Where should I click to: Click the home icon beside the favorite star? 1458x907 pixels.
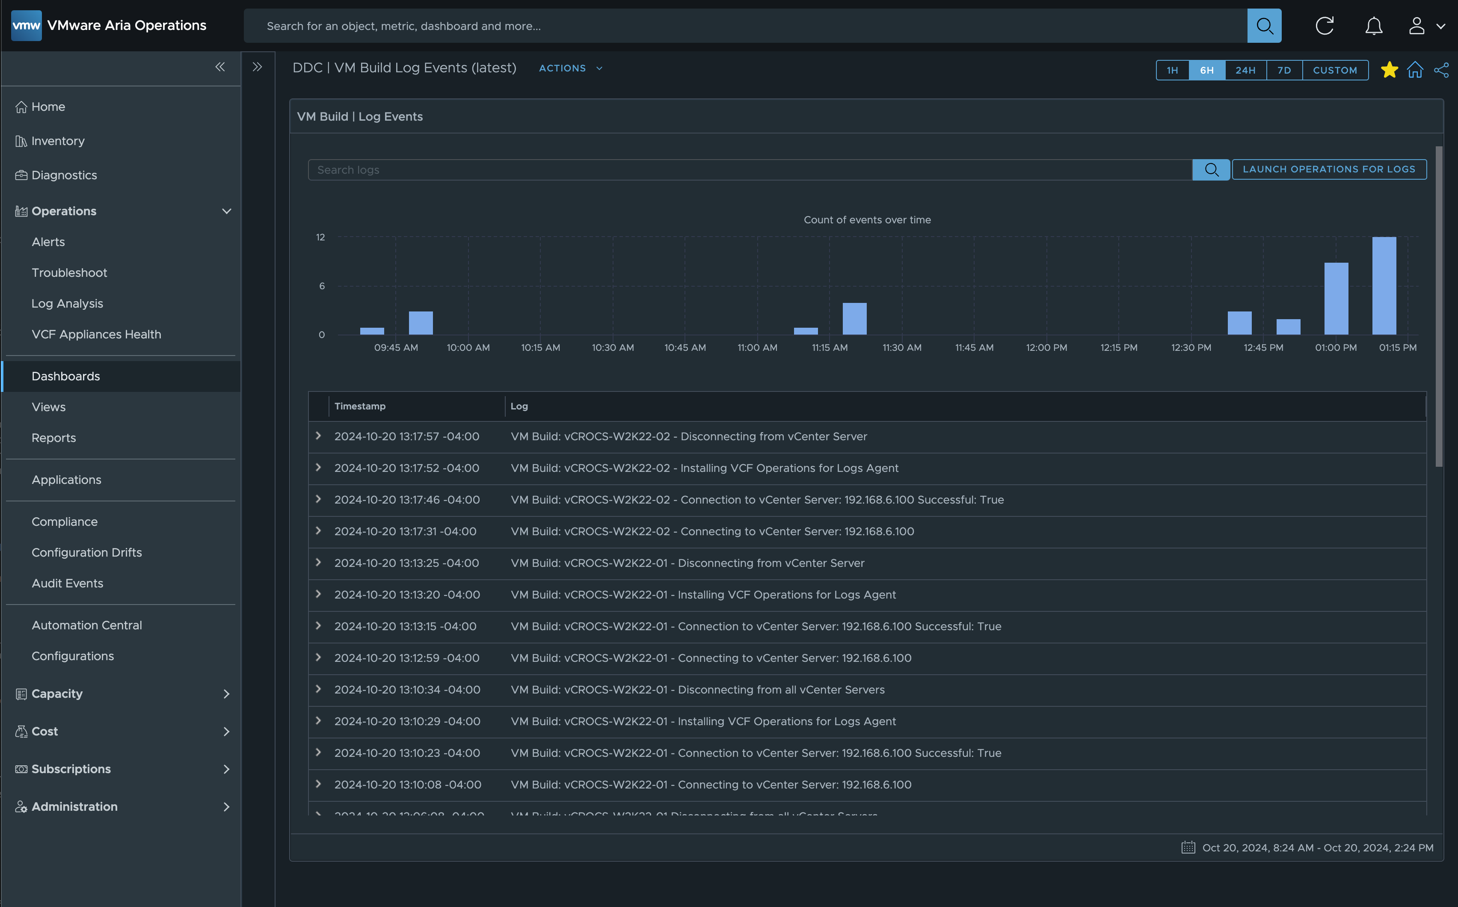(1415, 70)
